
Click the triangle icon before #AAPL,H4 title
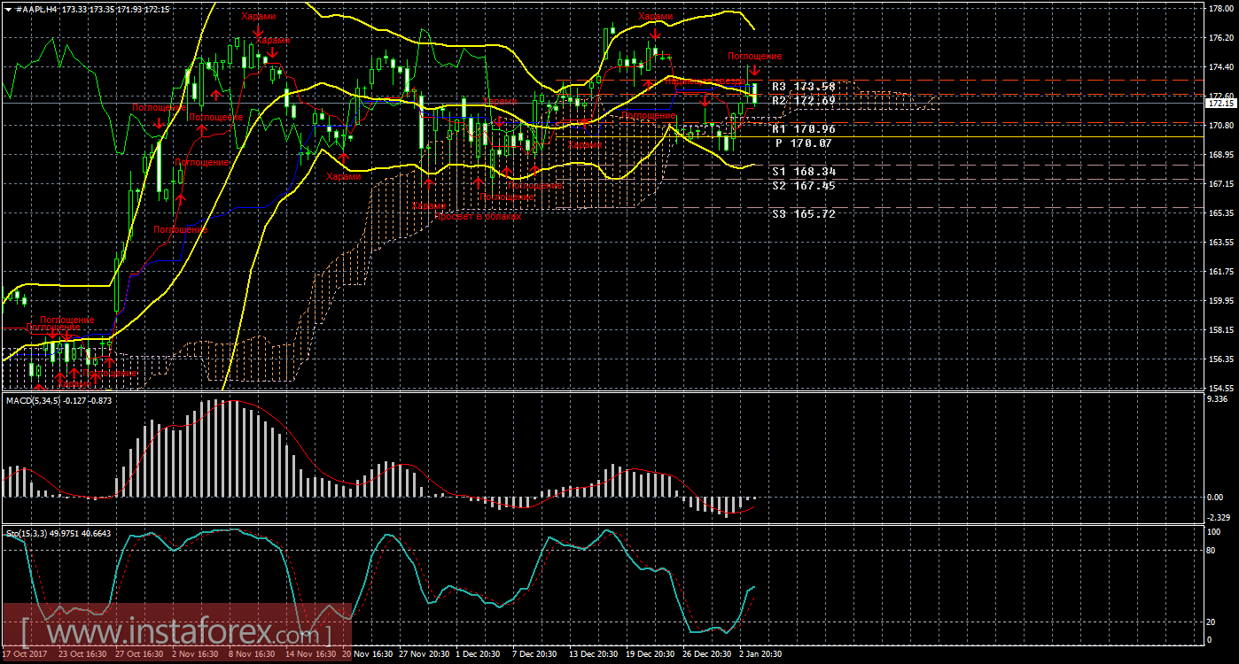pos(8,8)
